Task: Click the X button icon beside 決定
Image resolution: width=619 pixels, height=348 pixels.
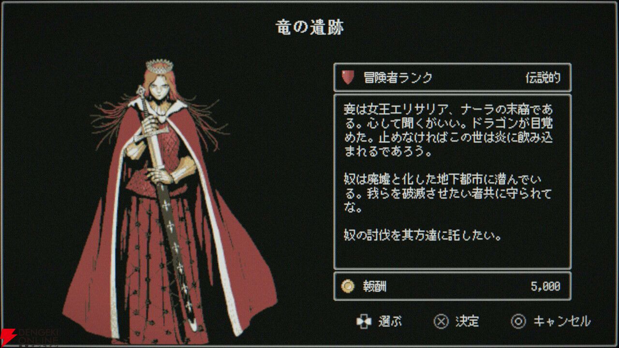Action: point(441,321)
